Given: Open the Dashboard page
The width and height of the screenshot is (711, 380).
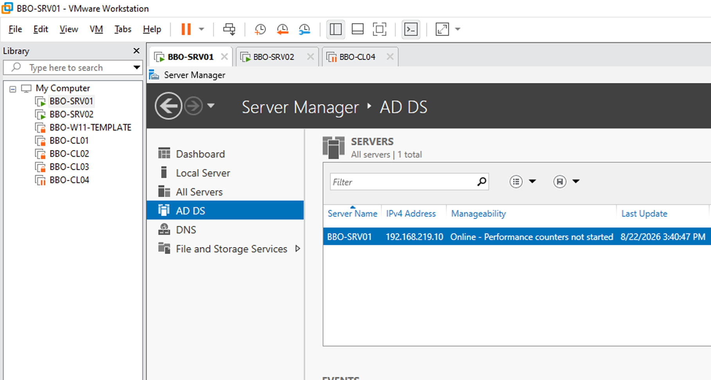Looking at the screenshot, I should (x=200, y=154).
